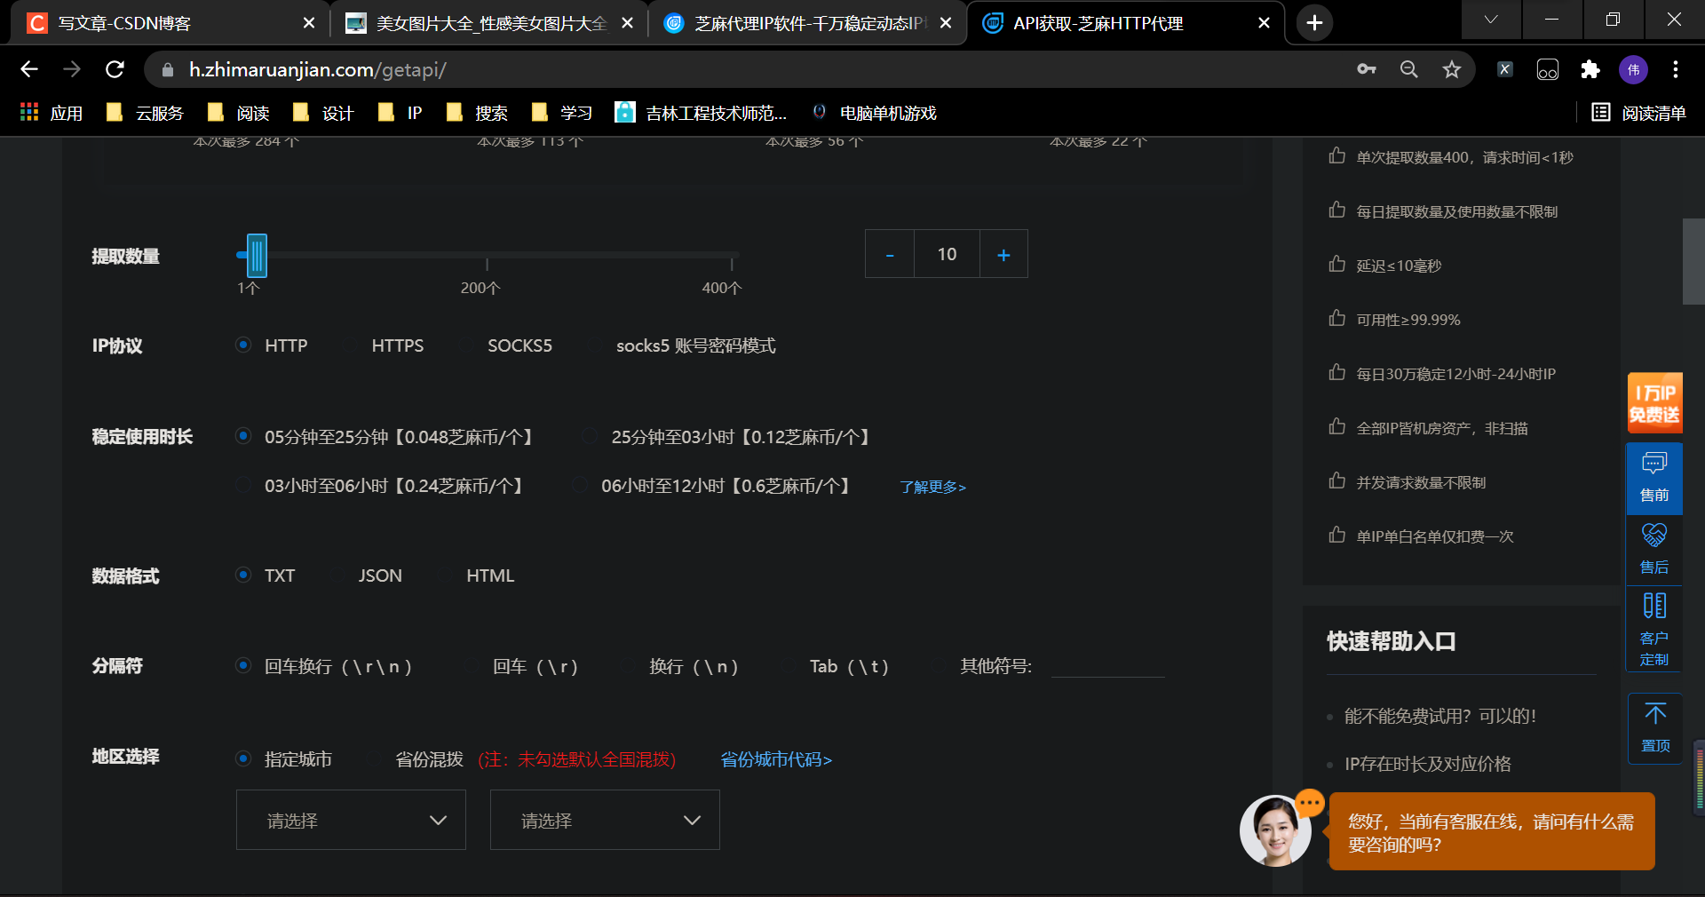Open 客户定制 customization icon
This screenshot has height=897, width=1705.
click(x=1654, y=629)
